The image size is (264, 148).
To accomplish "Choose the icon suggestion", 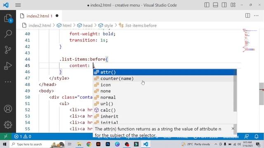I will 164,85.
